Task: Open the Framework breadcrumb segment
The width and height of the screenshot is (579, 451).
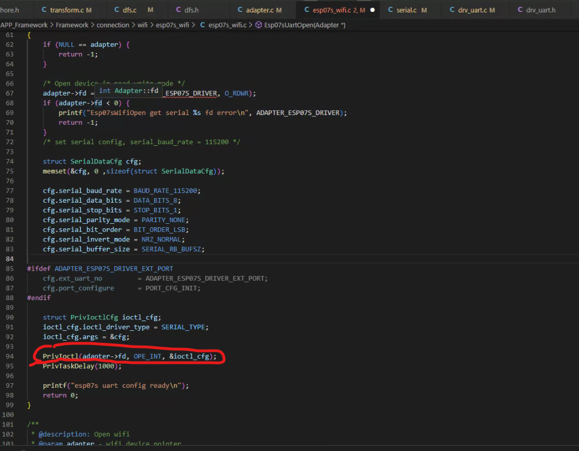Action: pyautogui.click(x=72, y=24)
